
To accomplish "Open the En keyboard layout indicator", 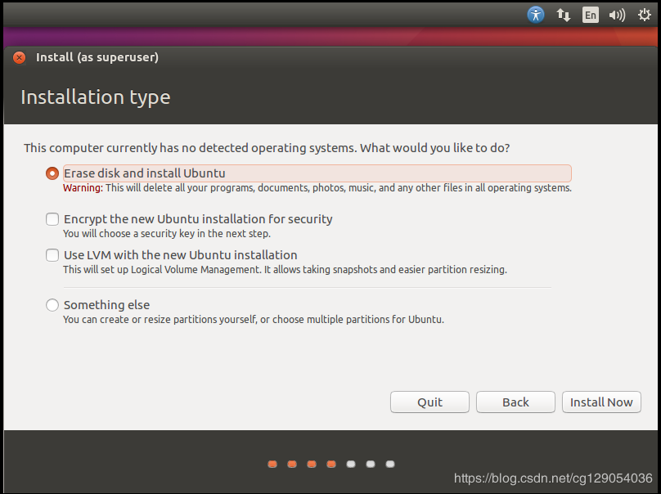I will tap(590, 14).
